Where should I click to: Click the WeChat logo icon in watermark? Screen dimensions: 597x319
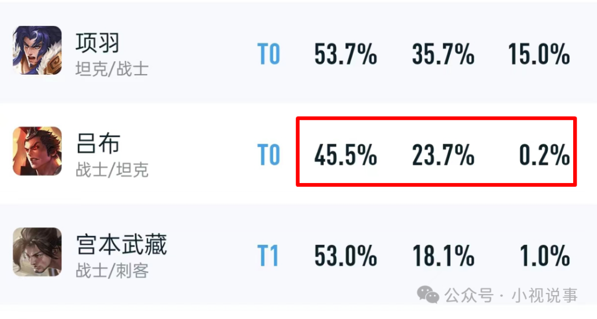pos(428,295)
